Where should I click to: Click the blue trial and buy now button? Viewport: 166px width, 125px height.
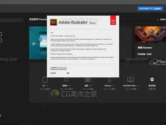coord(150,8)
